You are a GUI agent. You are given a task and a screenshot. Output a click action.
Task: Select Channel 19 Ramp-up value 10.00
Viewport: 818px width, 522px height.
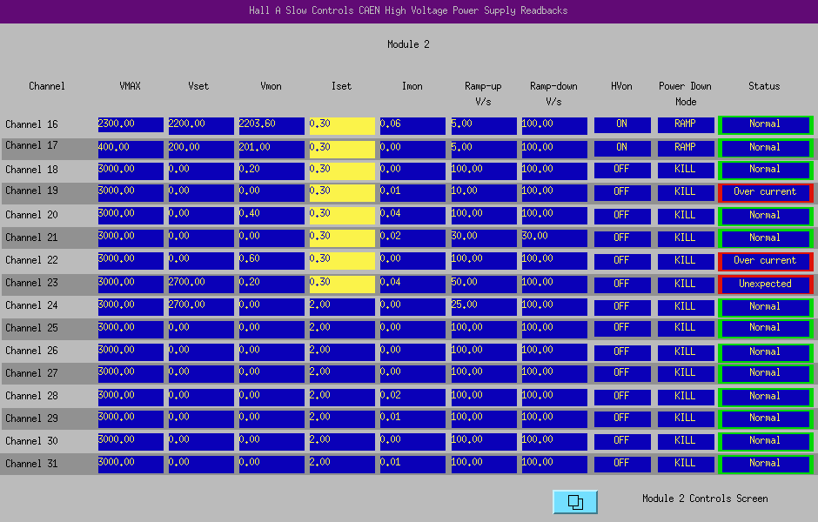[484, 193]
